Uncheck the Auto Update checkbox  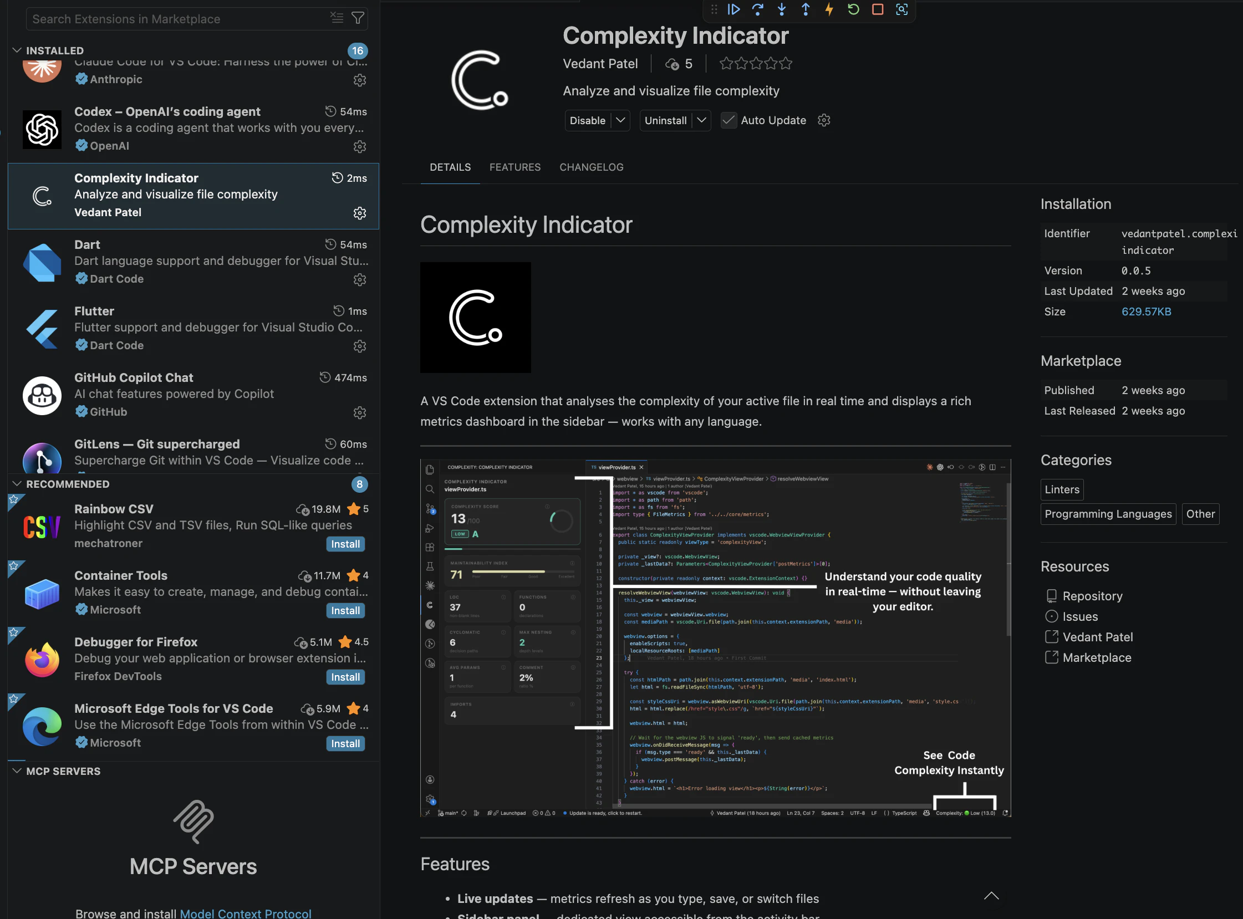(x=729, y=120)
